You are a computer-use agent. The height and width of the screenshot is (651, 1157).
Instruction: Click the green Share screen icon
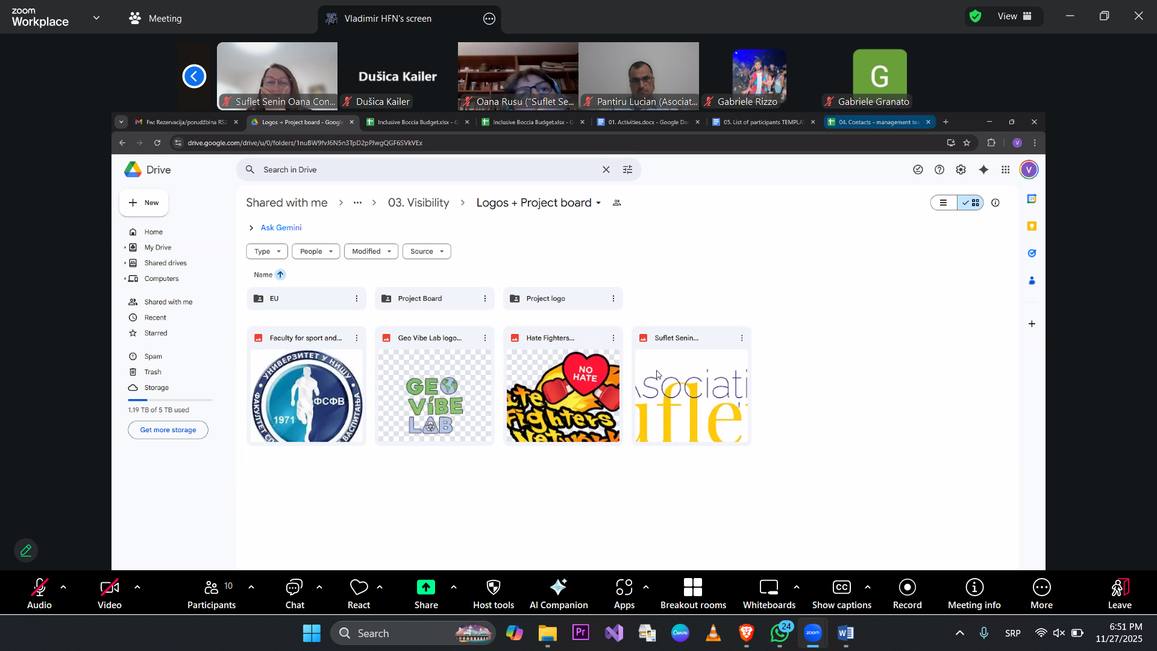click(x=425, y=588)
